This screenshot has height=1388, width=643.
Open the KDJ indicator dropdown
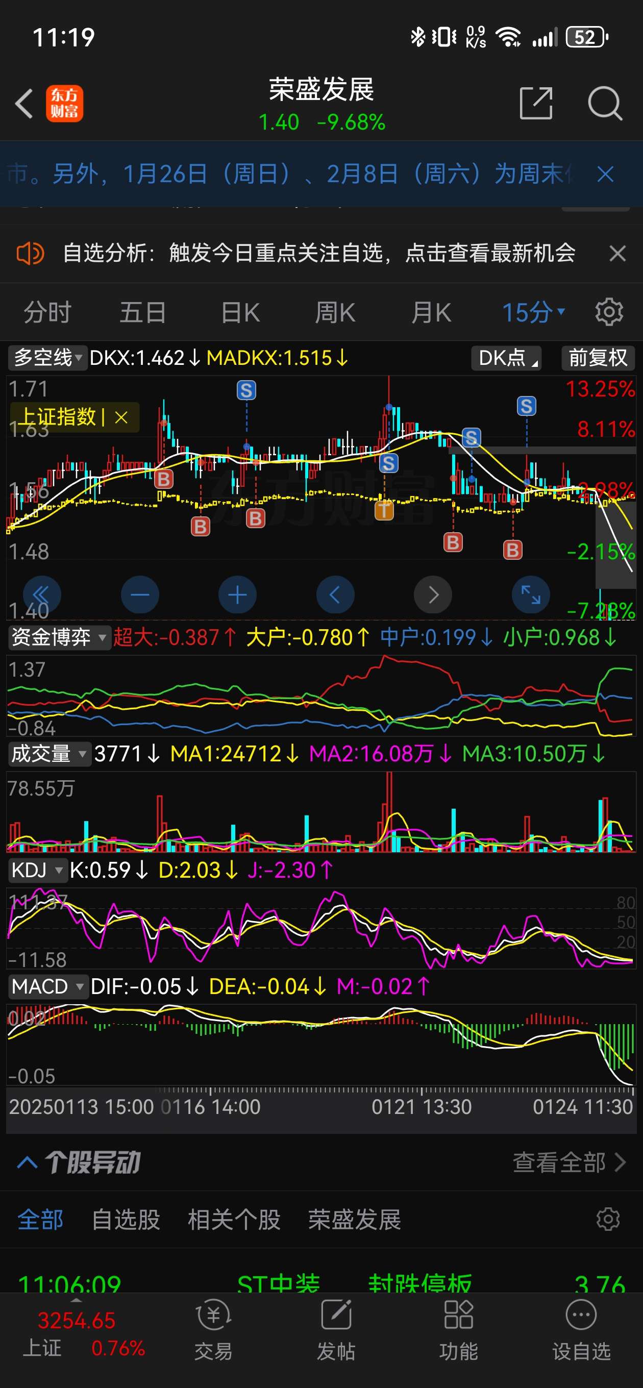pos(37,870)
